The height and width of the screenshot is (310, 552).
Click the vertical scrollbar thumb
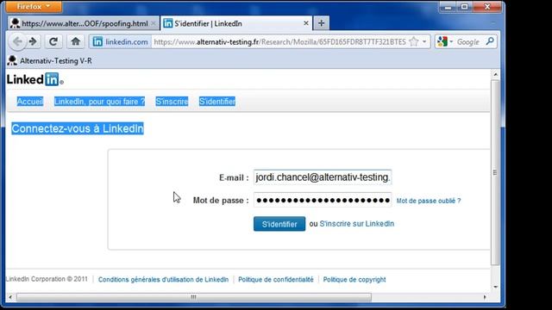(495, 172)
